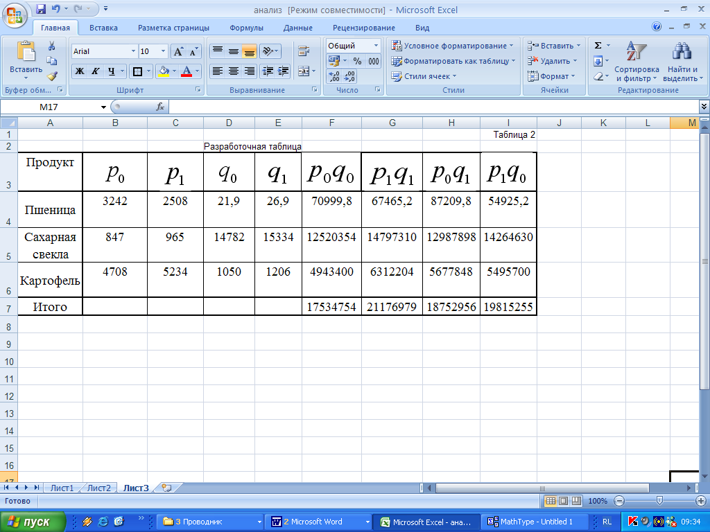The image size is (710, 532).
Task: Open Excel help question mark
Action: coord(657,27)
